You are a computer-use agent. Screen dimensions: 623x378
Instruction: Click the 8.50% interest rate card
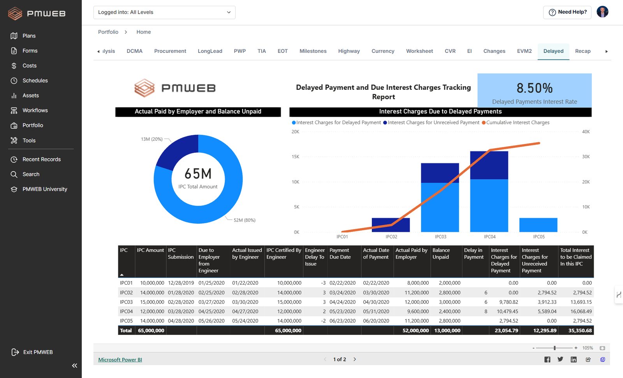534,90
